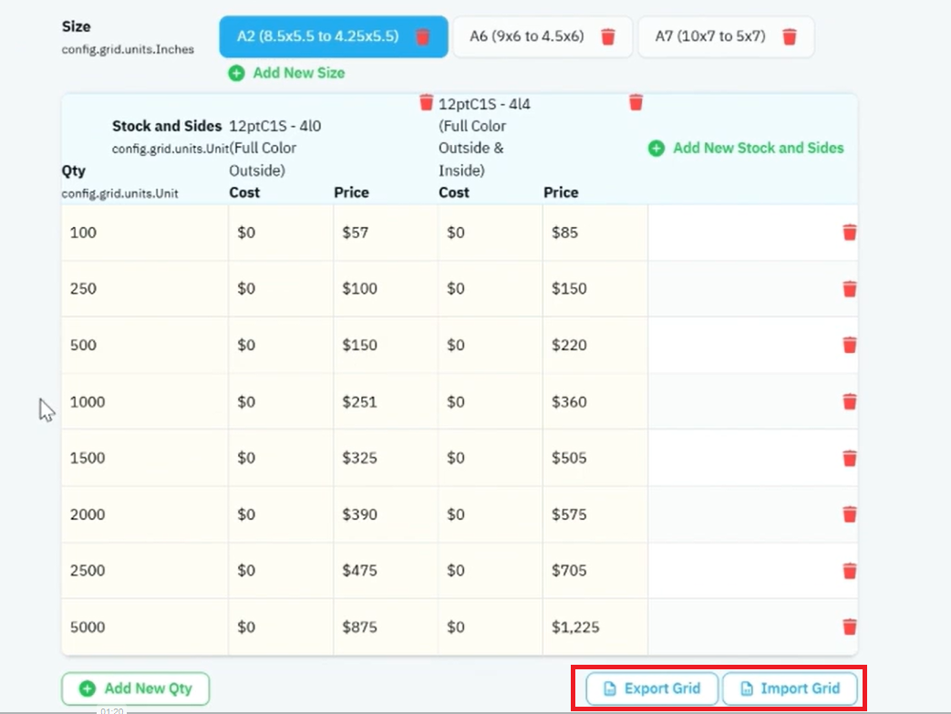Viewport: 951px width, 714px height.
Task: Click Add New Size
Action: [x=286, y=73]
